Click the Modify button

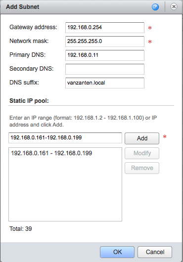point(142,153)
